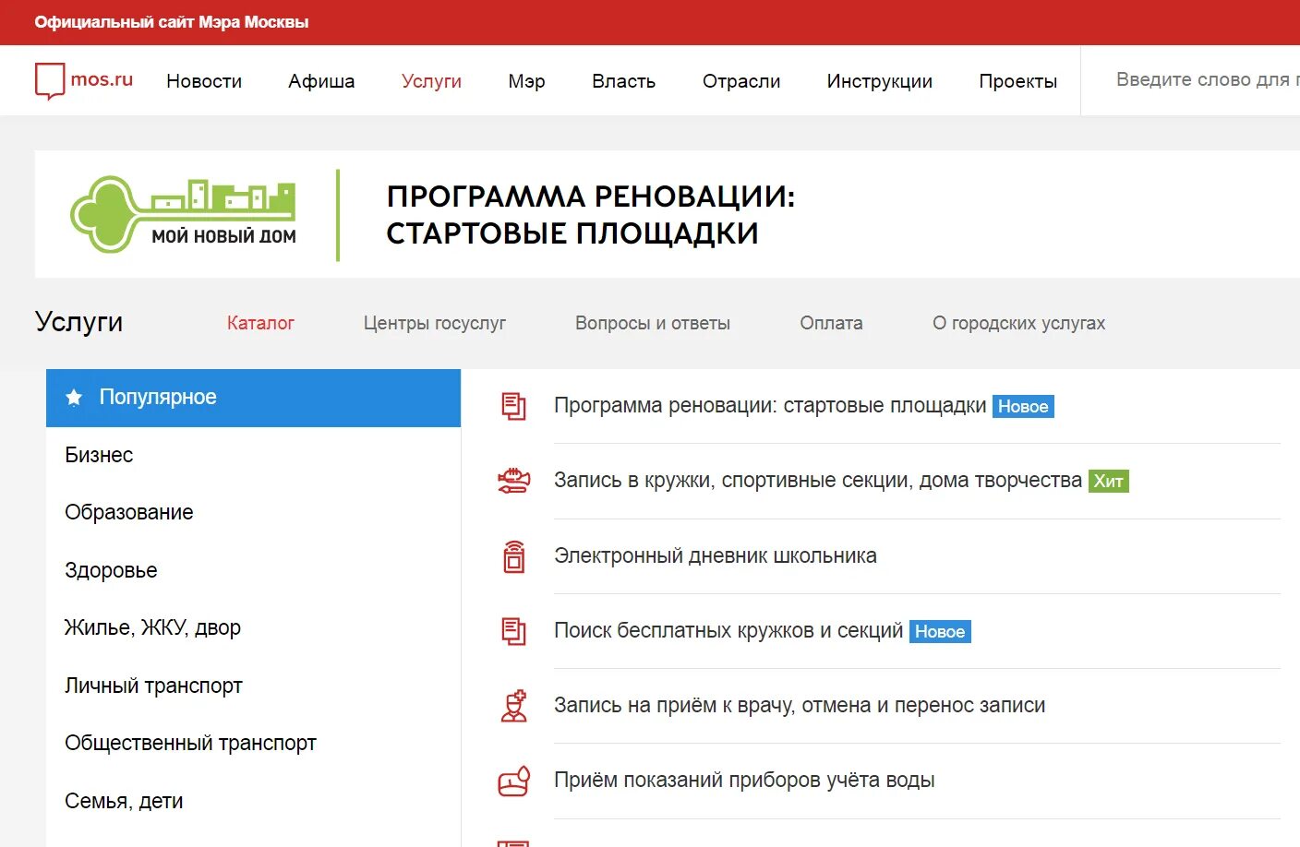Viewport: 1300px width, 847px height.
Task: Select the Образование category
Action: [x=129, y=513]
